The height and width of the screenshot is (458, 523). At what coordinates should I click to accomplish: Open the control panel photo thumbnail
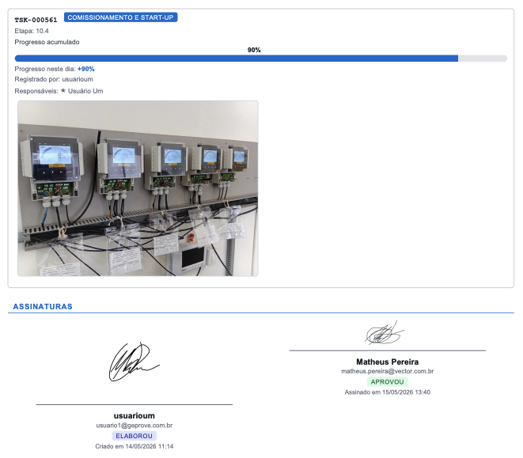click(138, 188)
